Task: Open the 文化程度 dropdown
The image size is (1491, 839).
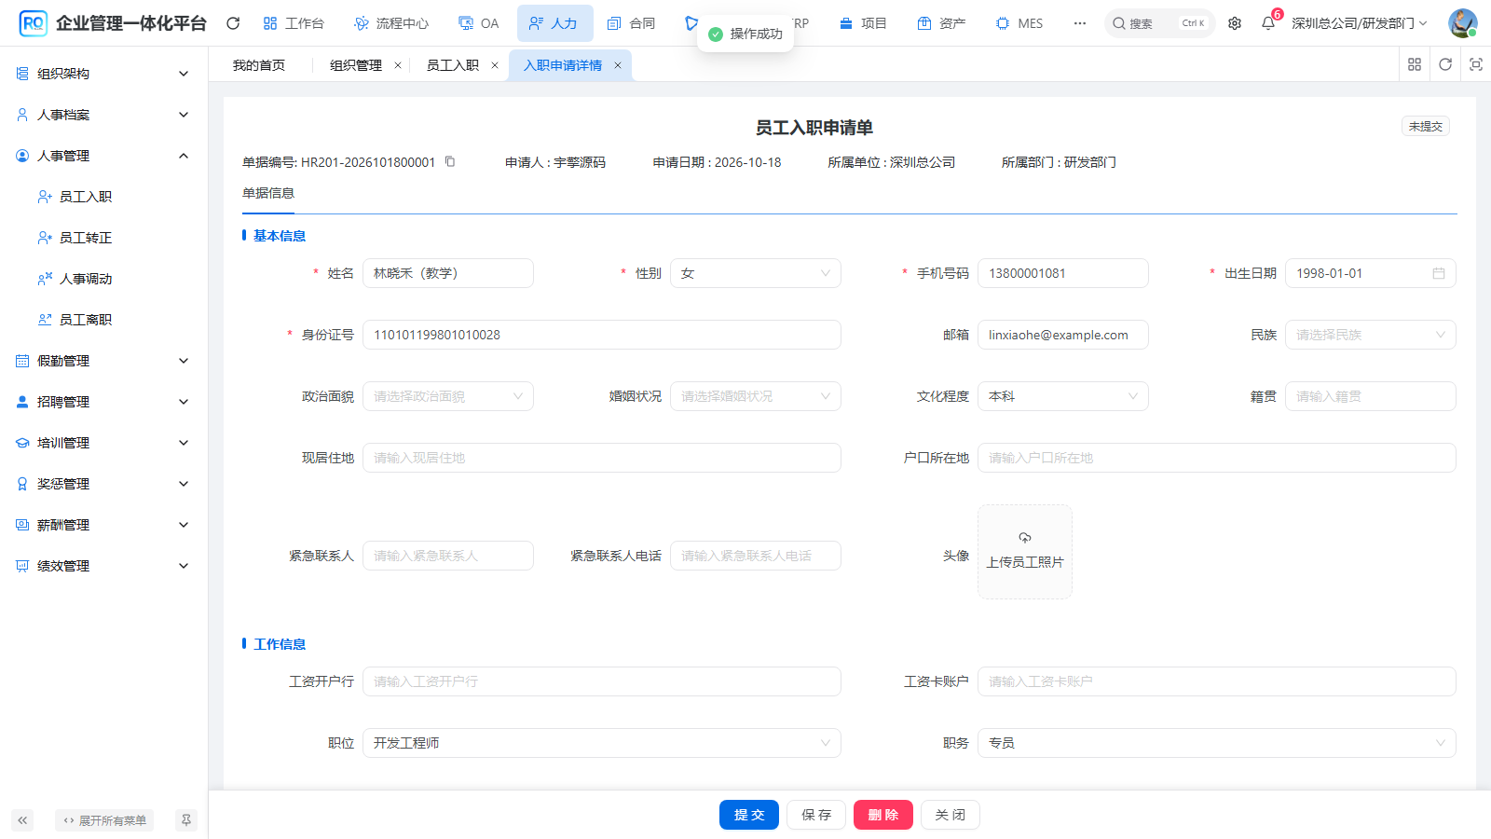Action: pyautogui.click(x=1063, y=396)
